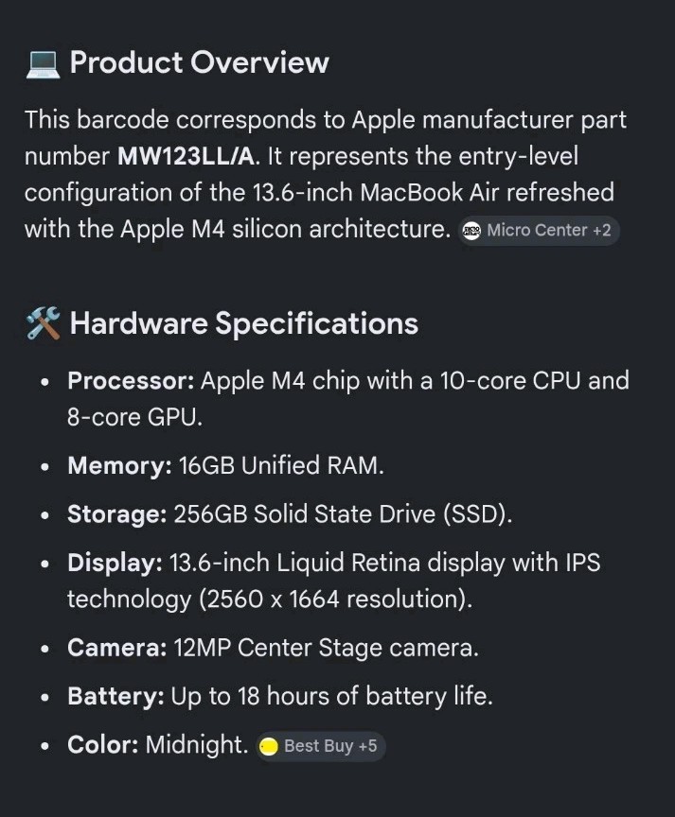Open the Micro Center +2 source chip
Screen dimensions: 675x817
coord(539,231)
